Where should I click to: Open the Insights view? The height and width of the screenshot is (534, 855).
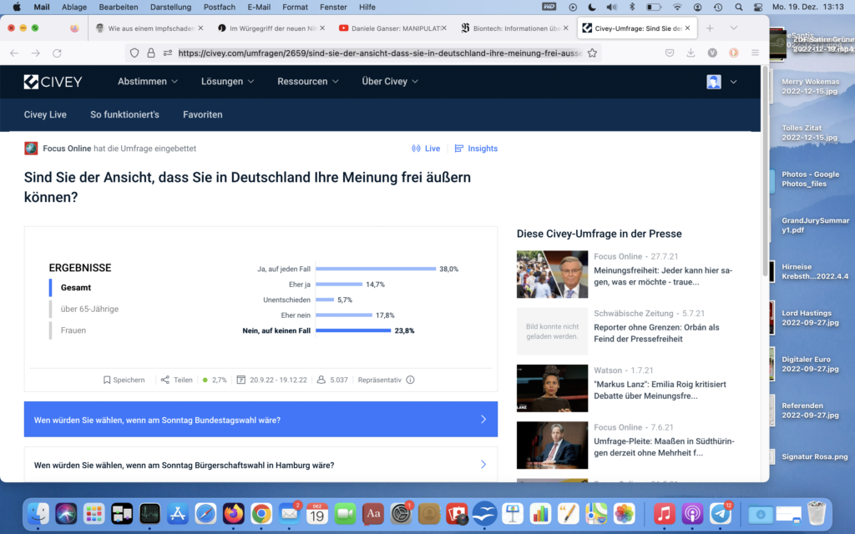[x=476, y=149]
